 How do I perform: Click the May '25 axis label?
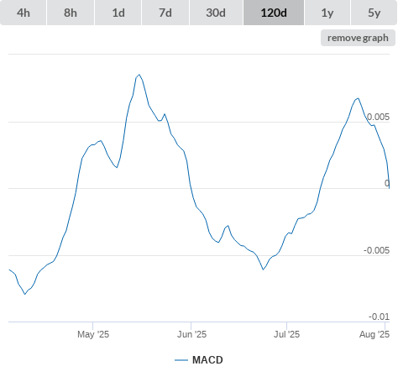(x=93, y=334)
